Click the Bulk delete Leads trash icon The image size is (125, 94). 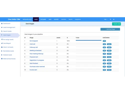pyautogui.click(x=2, y=51)
